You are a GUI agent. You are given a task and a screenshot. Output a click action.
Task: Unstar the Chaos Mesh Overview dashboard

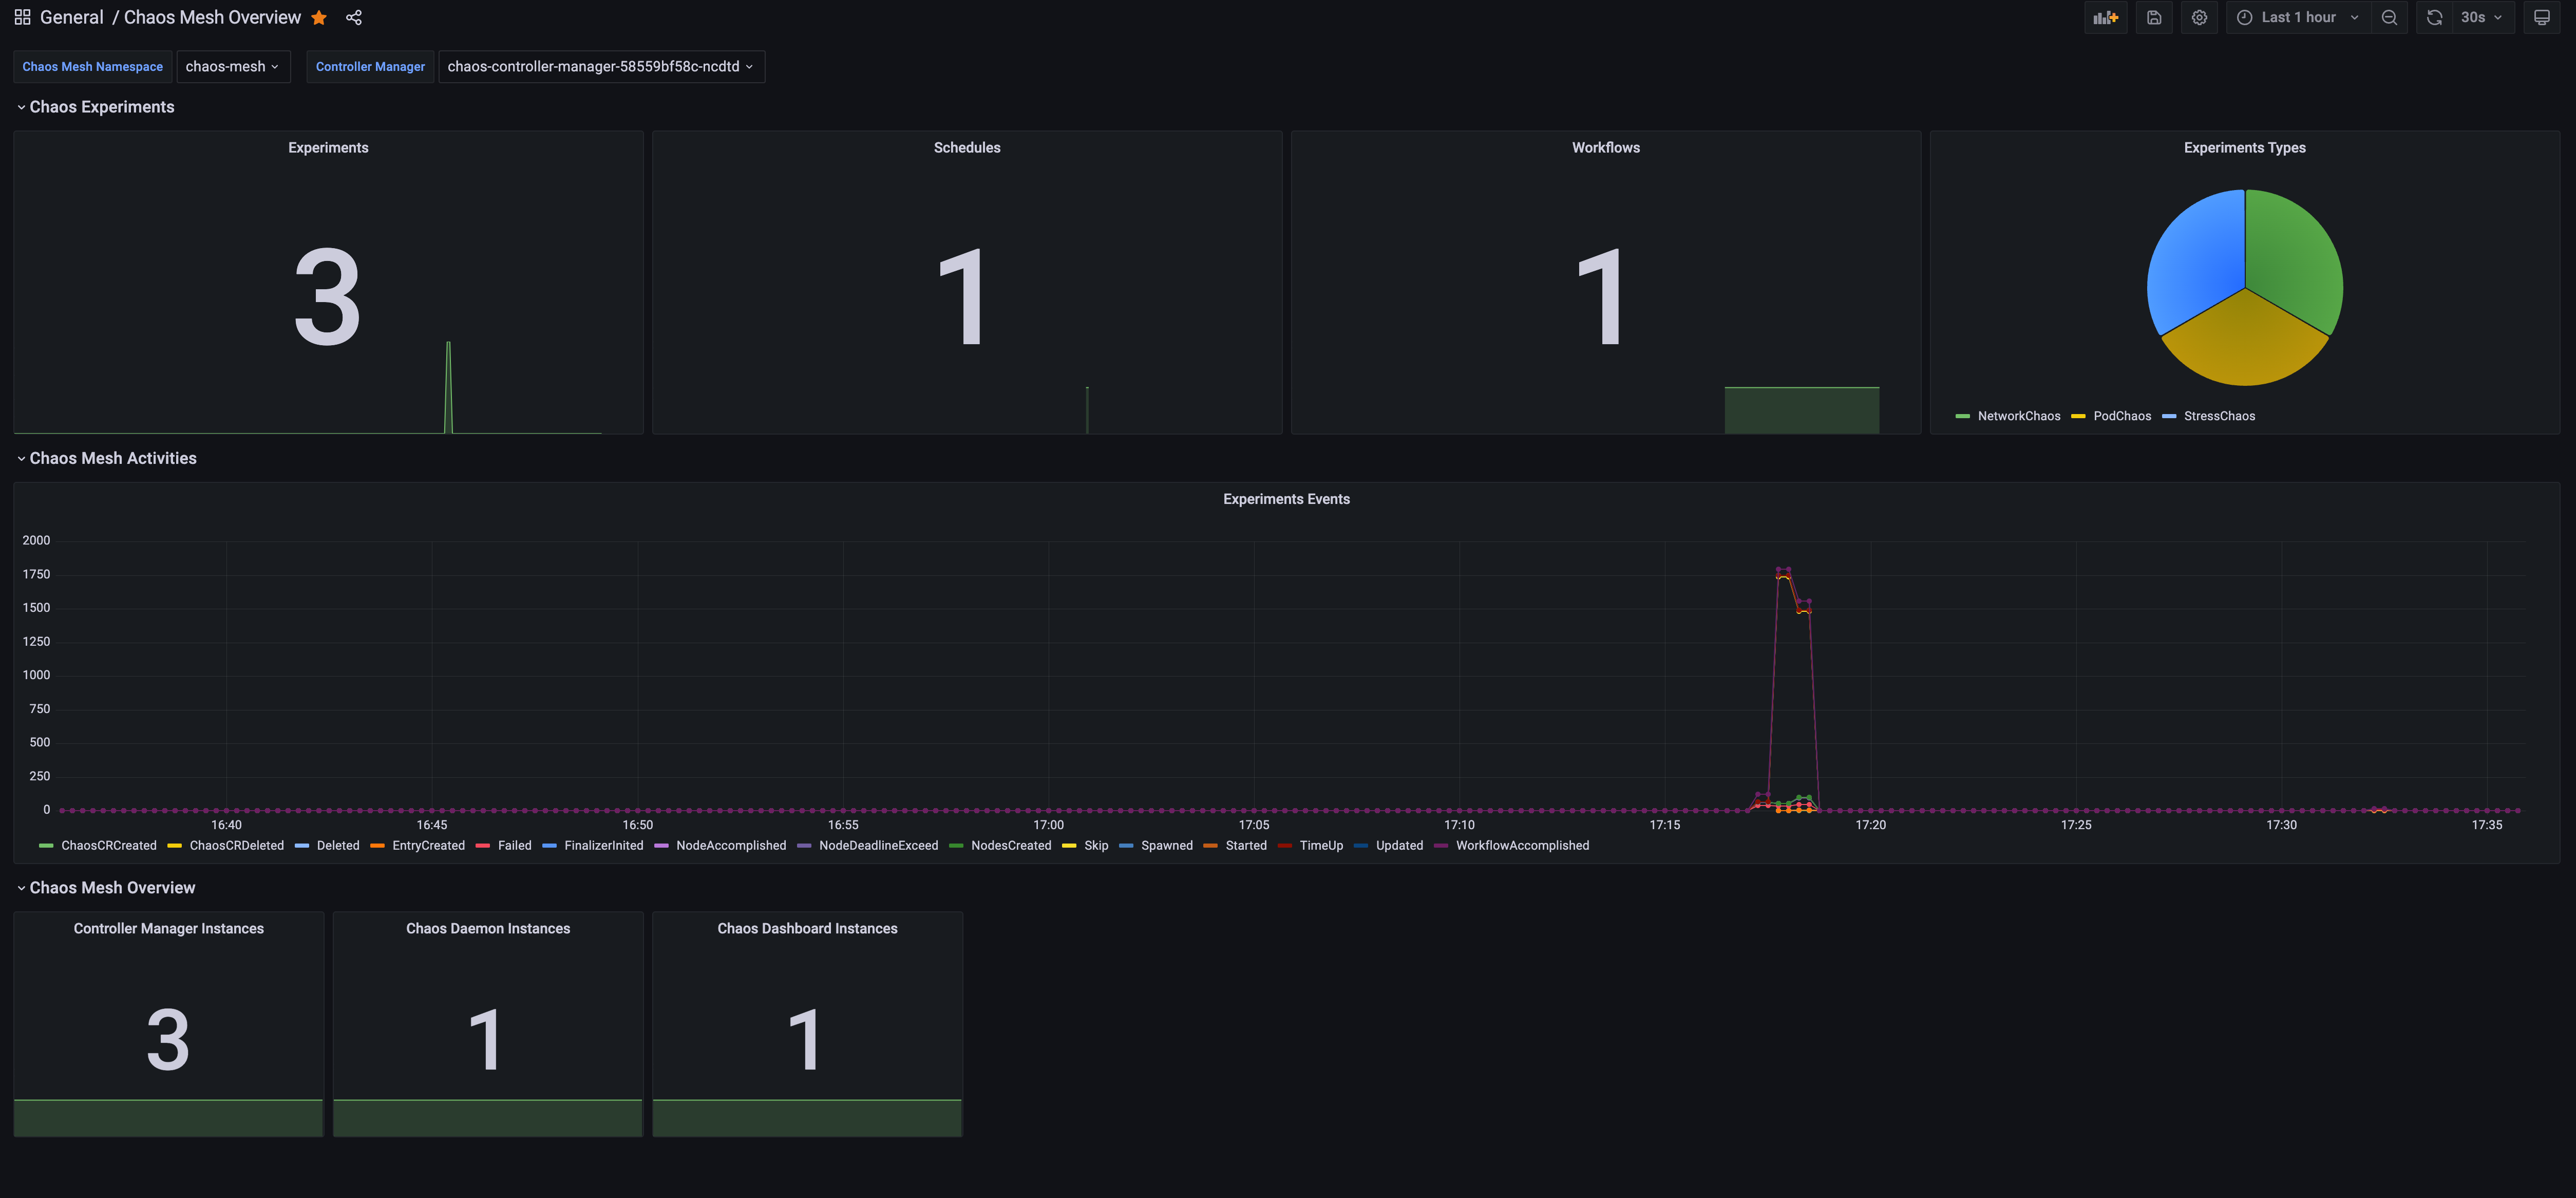[x=319, y=17]
